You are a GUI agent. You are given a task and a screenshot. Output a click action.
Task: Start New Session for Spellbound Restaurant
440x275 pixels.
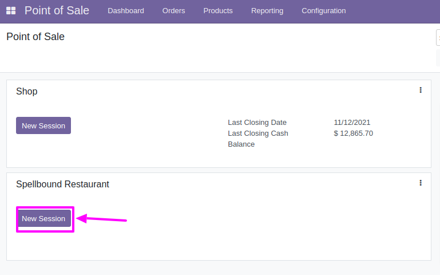(43, 219)
